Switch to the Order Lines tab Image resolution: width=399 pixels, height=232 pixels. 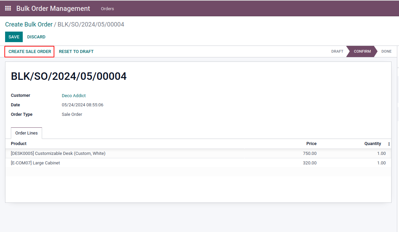coord(26,133)
